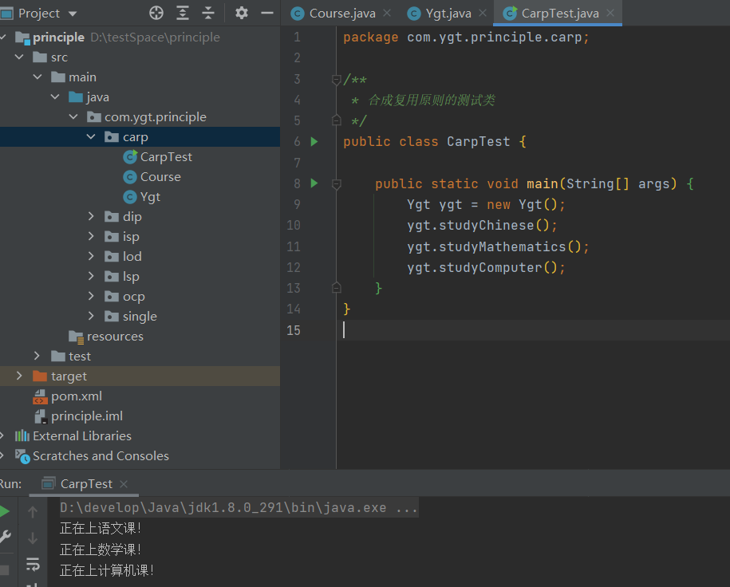The image size is (730, 587).
Task: Click the Collapse All icon in Project panel
Action: click(208, 13)
